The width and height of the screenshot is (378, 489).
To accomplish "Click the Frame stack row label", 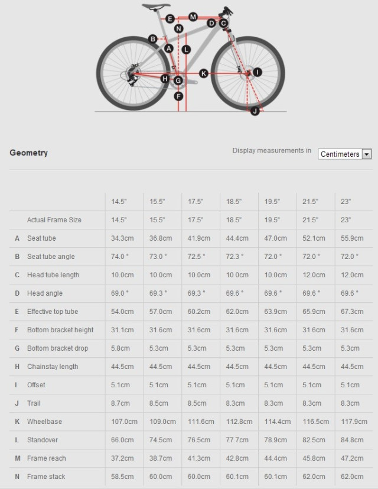I will pos(46,477).
